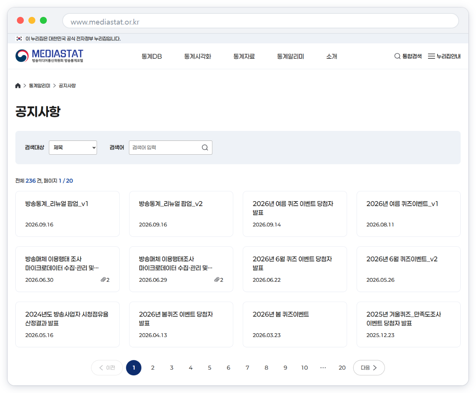Click date text 2025.12.23
Viewport: 476px width, 393px height.
pyautogui.click(x=380, y=335)
